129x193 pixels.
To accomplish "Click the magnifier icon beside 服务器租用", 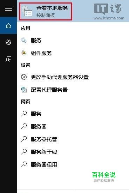I will 24,164.
